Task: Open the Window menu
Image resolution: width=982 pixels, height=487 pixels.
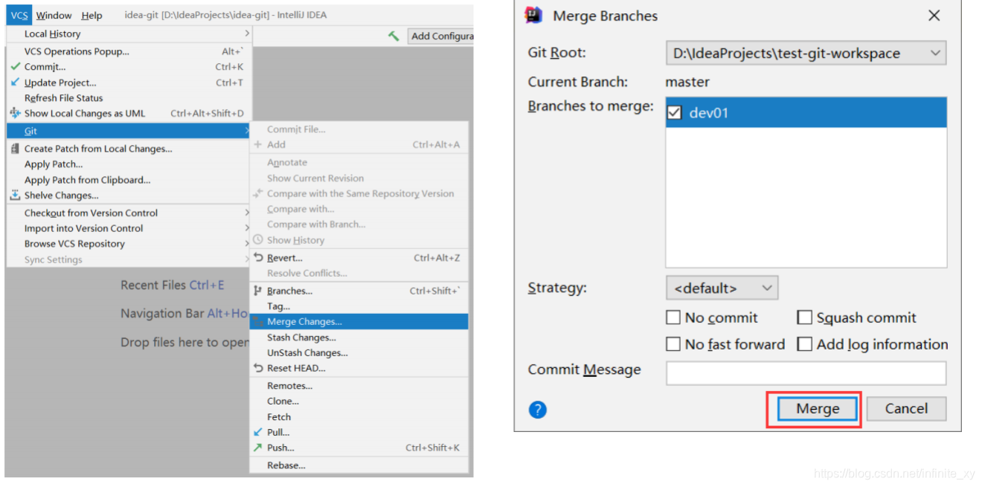Action: 54,15
